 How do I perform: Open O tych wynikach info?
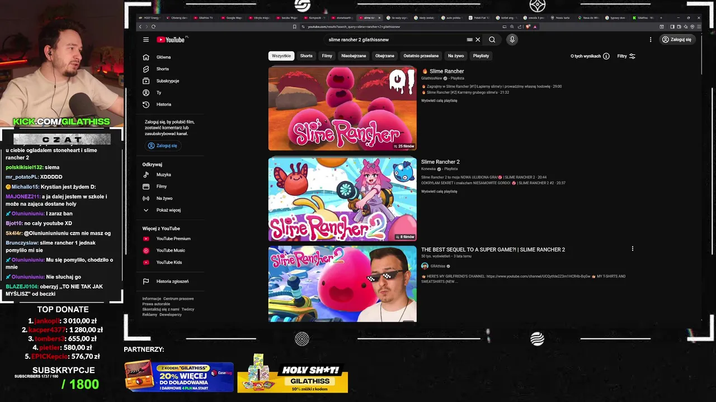(590, 56)
